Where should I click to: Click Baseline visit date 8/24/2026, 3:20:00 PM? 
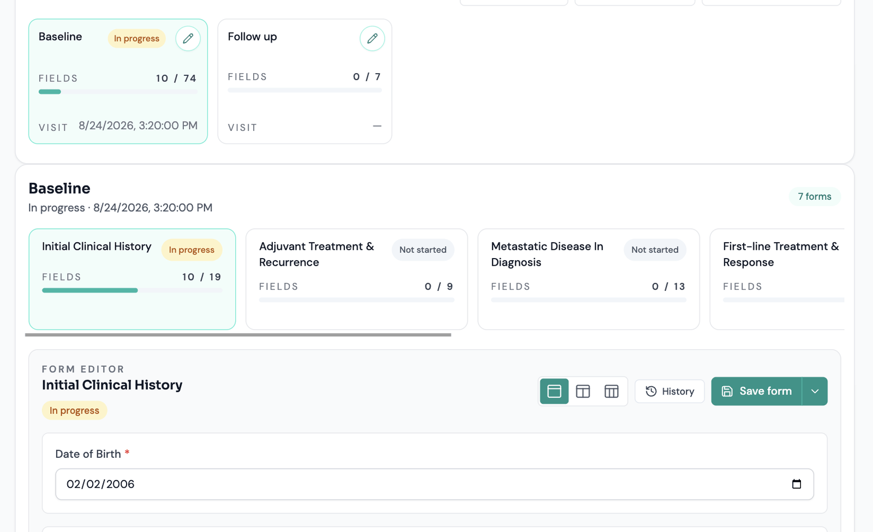(x=138, y=125)
